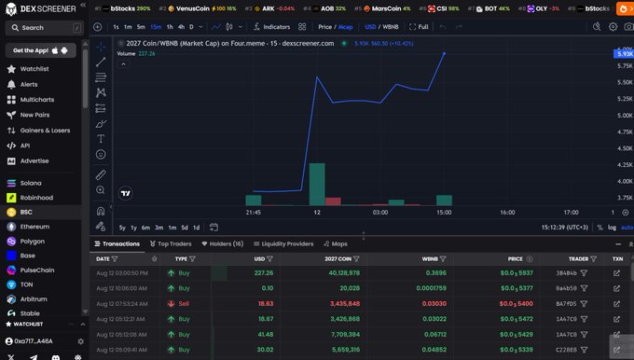
Task: Click the Get the App button
Action: 40,50
